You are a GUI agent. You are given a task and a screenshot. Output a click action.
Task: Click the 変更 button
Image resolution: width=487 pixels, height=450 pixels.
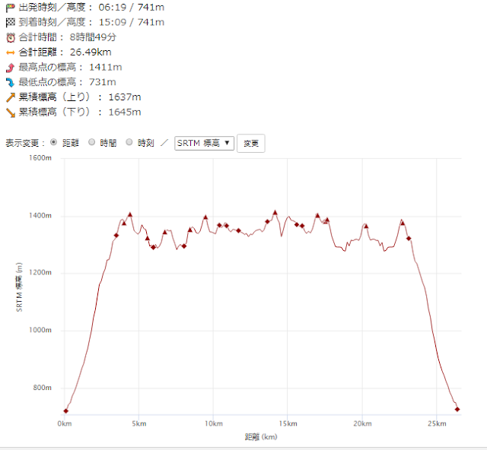pyautogui.click(x=251, y=143)
